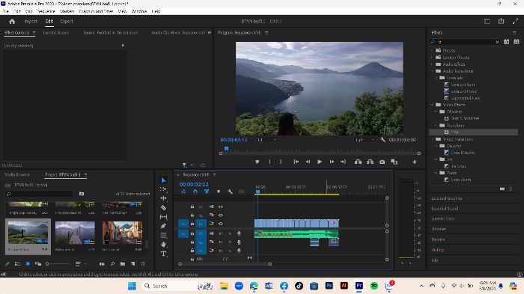Toggle nest sequence insert mode
This screenshot has height=294, width=524.
183,192
